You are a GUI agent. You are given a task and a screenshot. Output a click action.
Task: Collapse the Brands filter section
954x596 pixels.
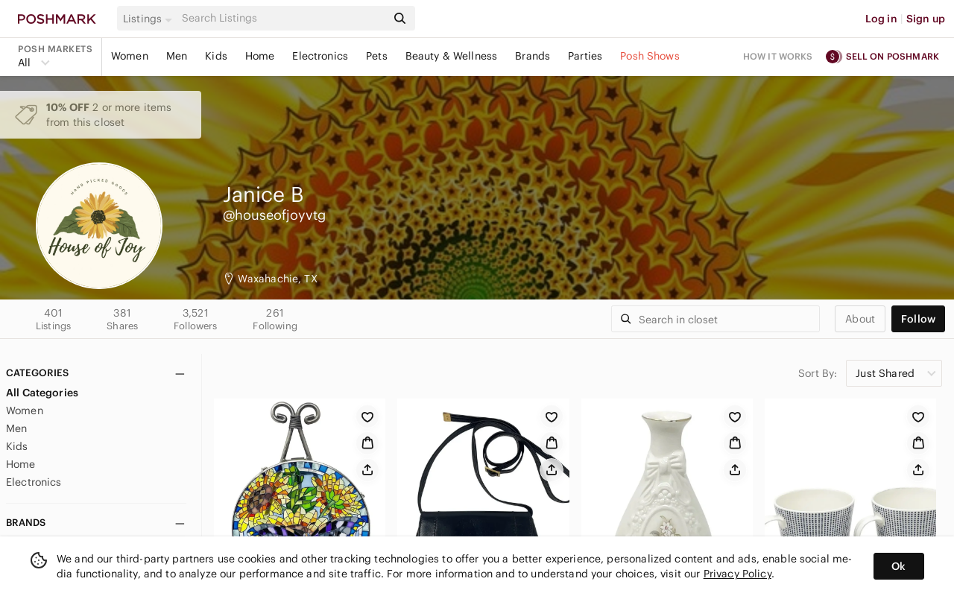point(180,524)
